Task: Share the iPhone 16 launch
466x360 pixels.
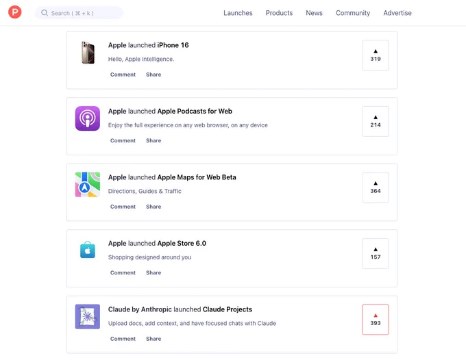Action: coord(154,75)
